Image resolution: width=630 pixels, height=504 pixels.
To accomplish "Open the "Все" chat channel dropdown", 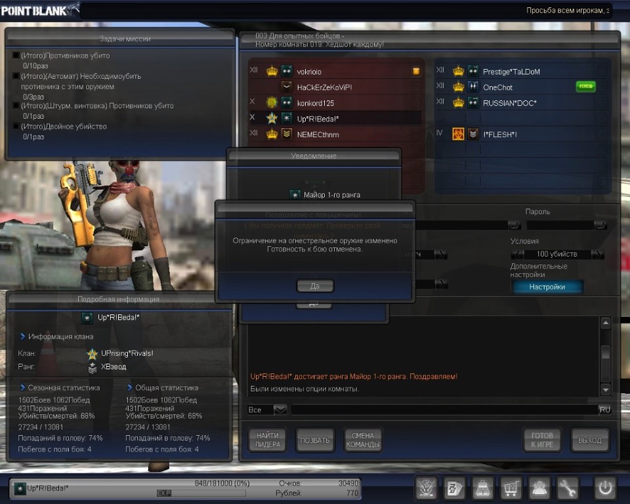I will pyautogui.click(x=280, y=409).
